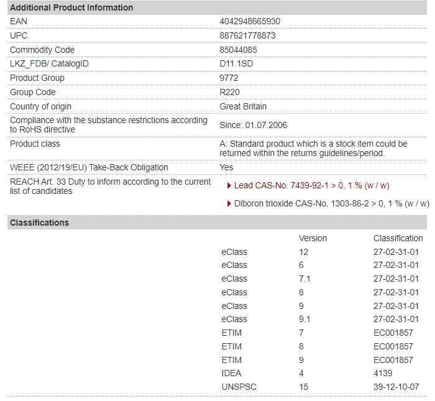Open the Lead CAS-No. 7439-92-1 link

click(311, 185)
